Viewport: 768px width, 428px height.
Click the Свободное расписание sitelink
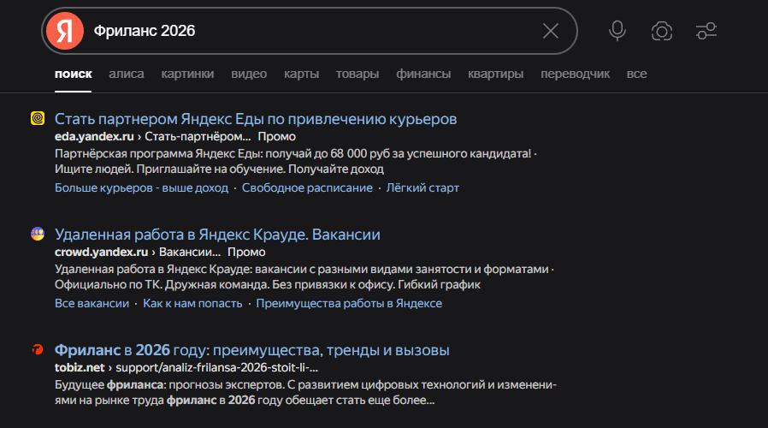click(307, 187)
